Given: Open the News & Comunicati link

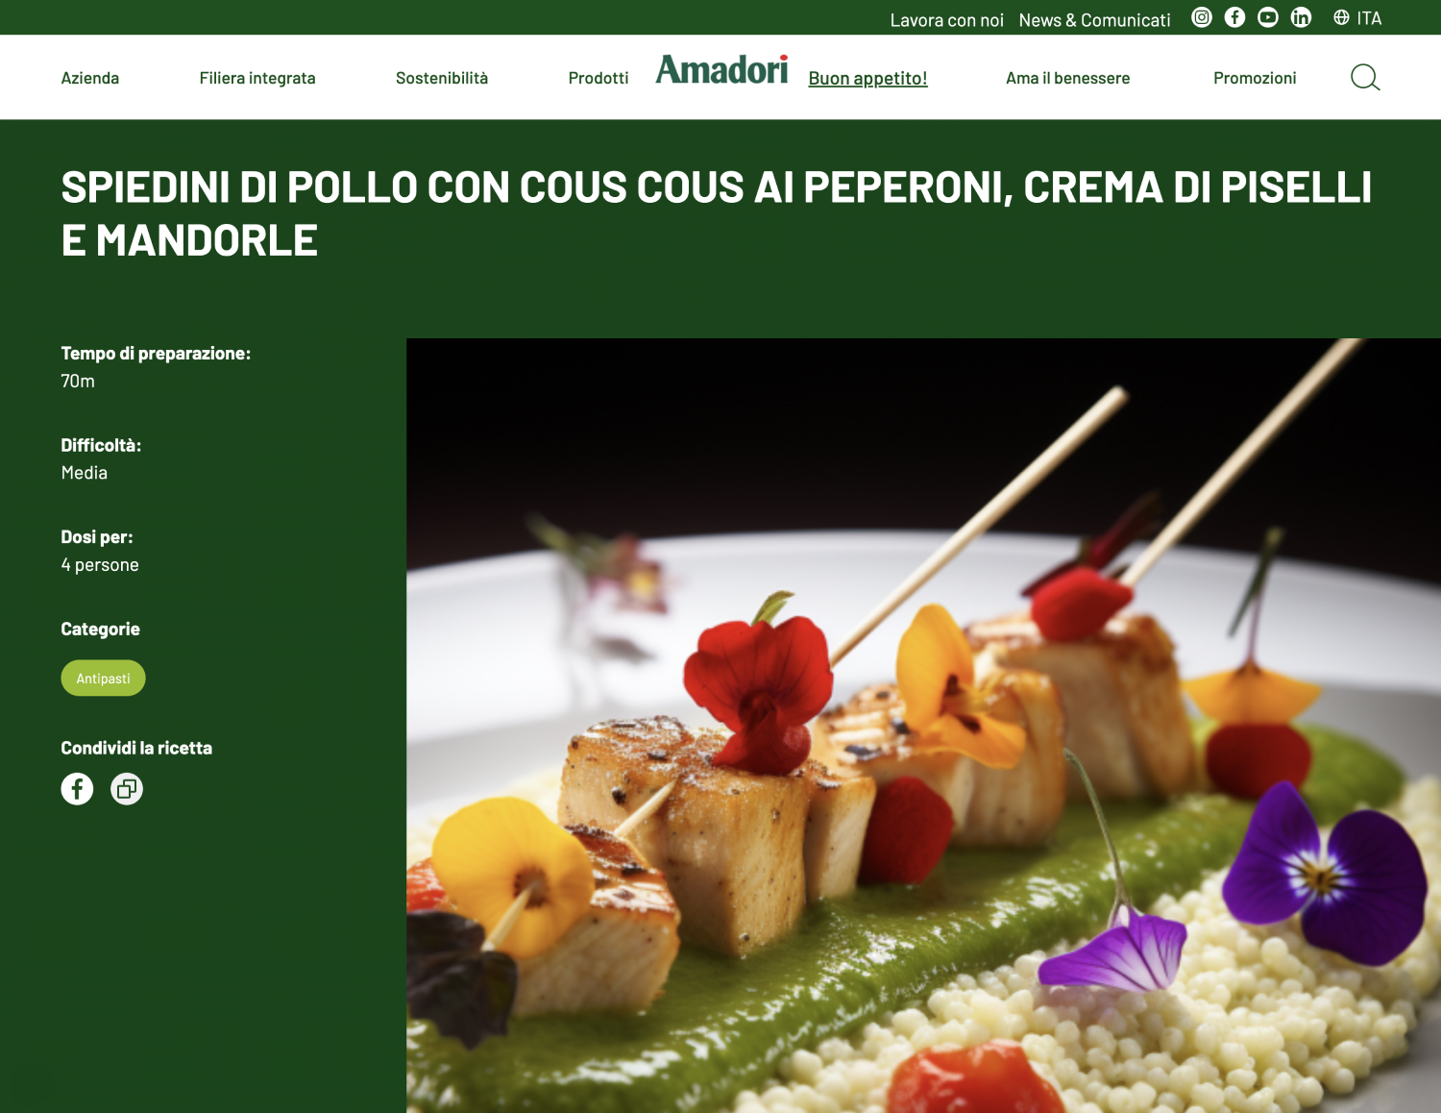Looking at the screenshot, I should (1095, 20).
